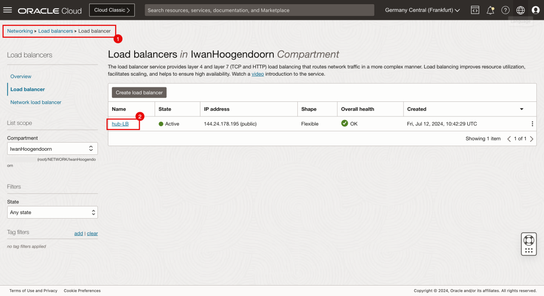Open the video introduction link
This screenshot has width=544, height=296.
257,74
